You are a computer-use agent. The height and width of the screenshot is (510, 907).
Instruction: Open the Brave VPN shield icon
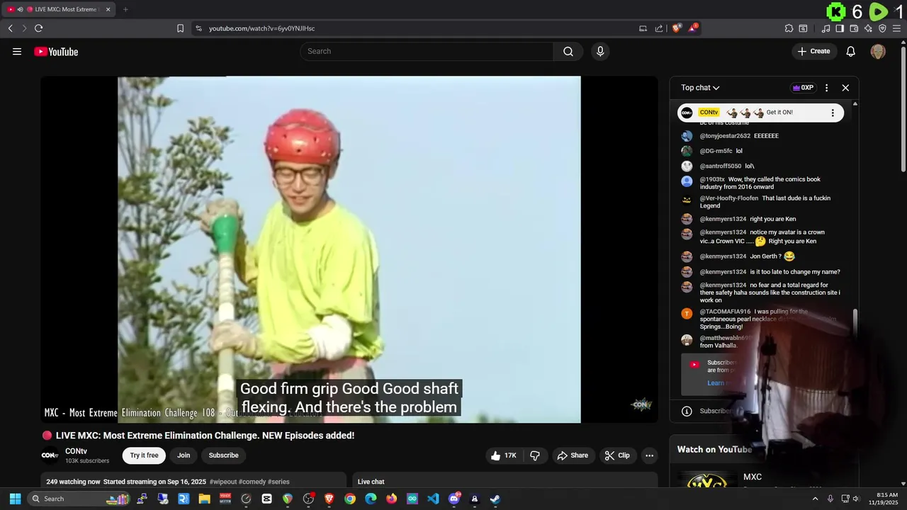click(882, 28)
